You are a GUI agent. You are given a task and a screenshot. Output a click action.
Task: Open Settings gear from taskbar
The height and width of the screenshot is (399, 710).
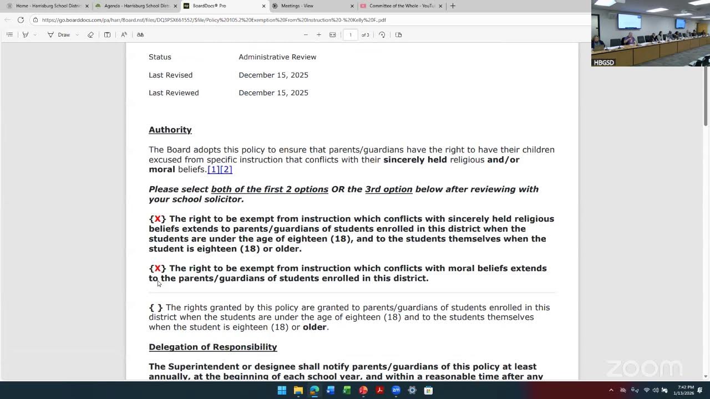[x=412, y=390]
